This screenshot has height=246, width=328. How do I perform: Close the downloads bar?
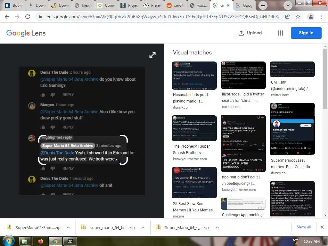322,227
